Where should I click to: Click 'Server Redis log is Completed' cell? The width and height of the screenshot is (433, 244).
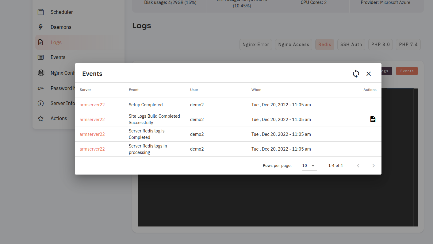(147, 134)
